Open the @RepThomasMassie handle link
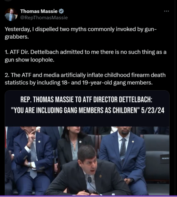The image size is (177, 197). click(x=44, y=18)
